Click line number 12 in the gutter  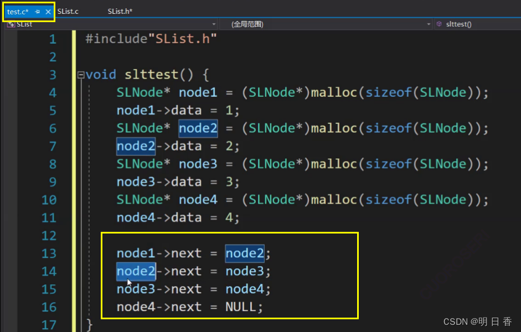pyautogui.click(x=49, y=236)
